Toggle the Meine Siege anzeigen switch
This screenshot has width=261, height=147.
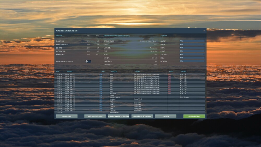click(88, 61)
